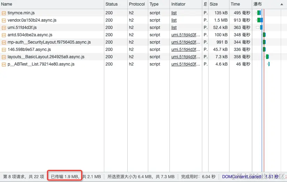Open umi.51fd4d3f initiator link for antd.934dbe2a.async.js
Viewport: 287px width, 182px height.
point(186,35)
